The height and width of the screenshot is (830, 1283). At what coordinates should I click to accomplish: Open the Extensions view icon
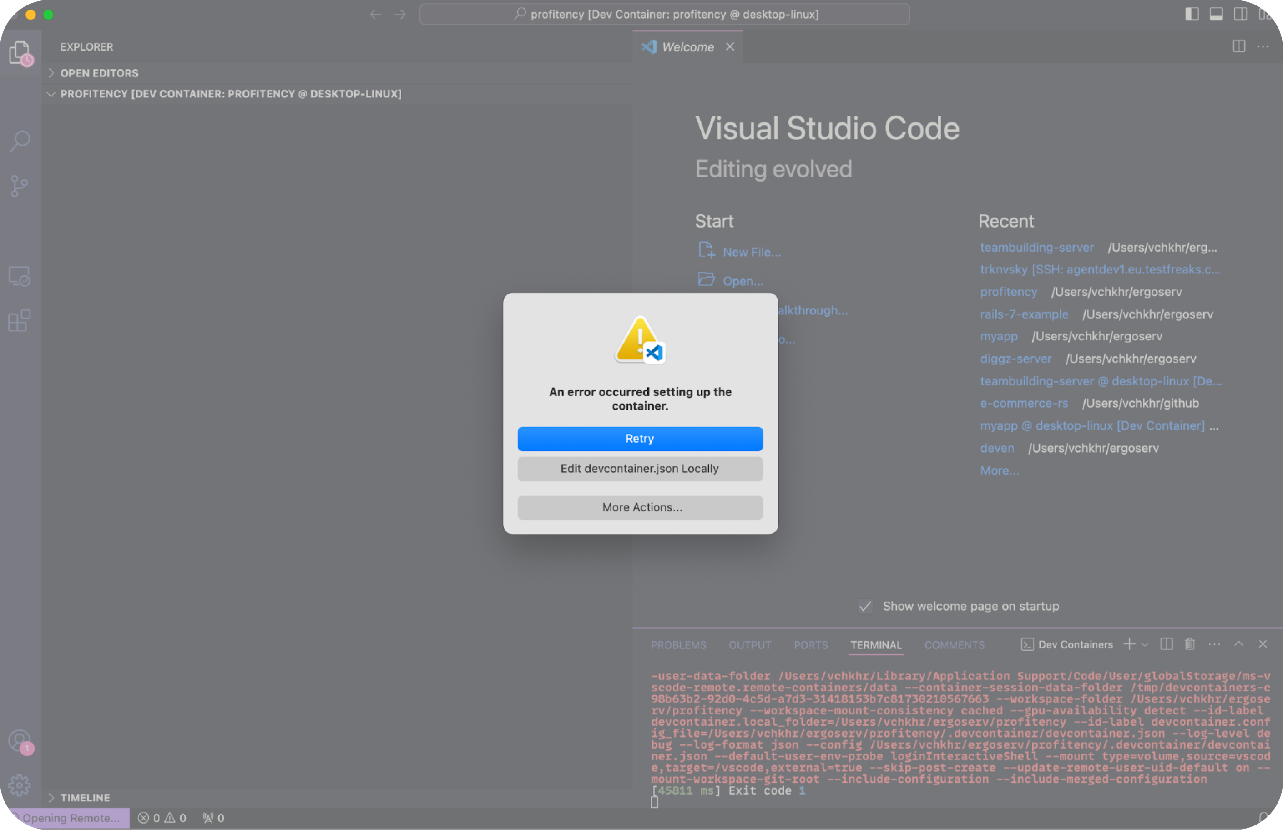pos(20,321)
